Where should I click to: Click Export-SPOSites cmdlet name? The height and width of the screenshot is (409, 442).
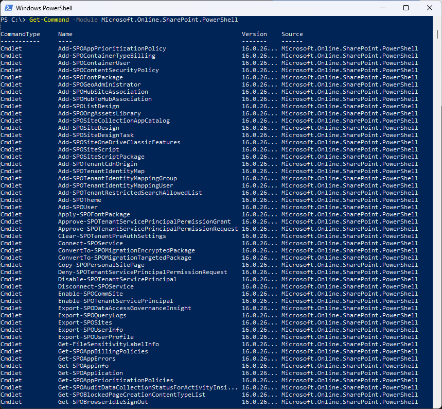coord(85,322)
